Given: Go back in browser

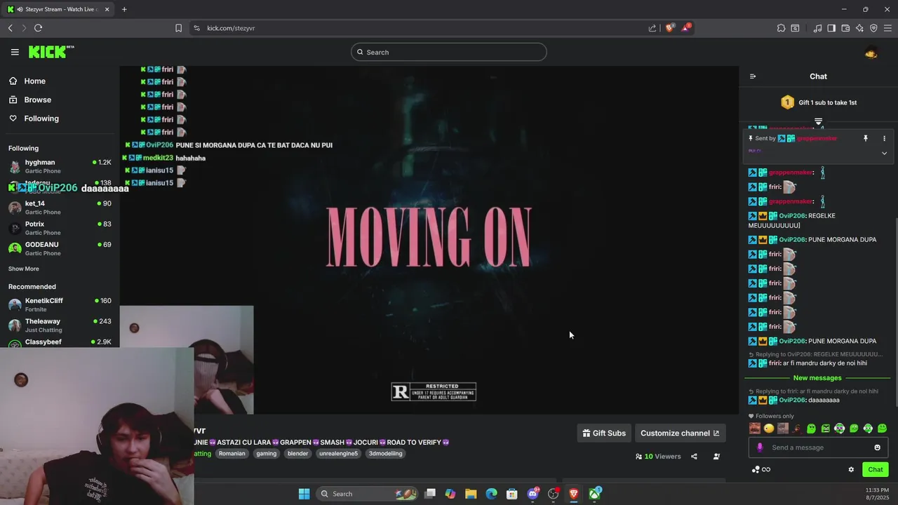Looking at the screenshot, I should point(10,28).
